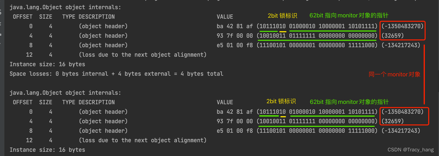This screenshot has height=156, width=439.
Task: Click "(-1350483270)" in the first printout
Action: point(402,26)
